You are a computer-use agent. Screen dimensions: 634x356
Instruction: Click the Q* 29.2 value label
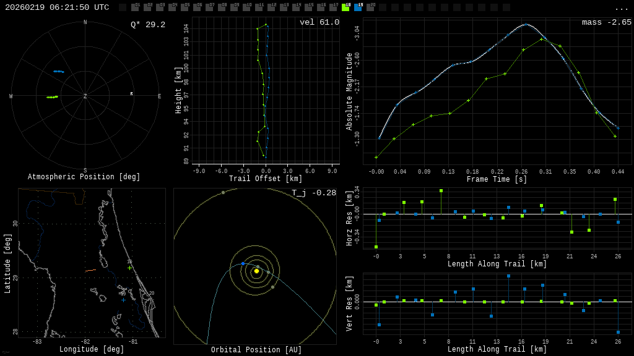pos(147,25)
